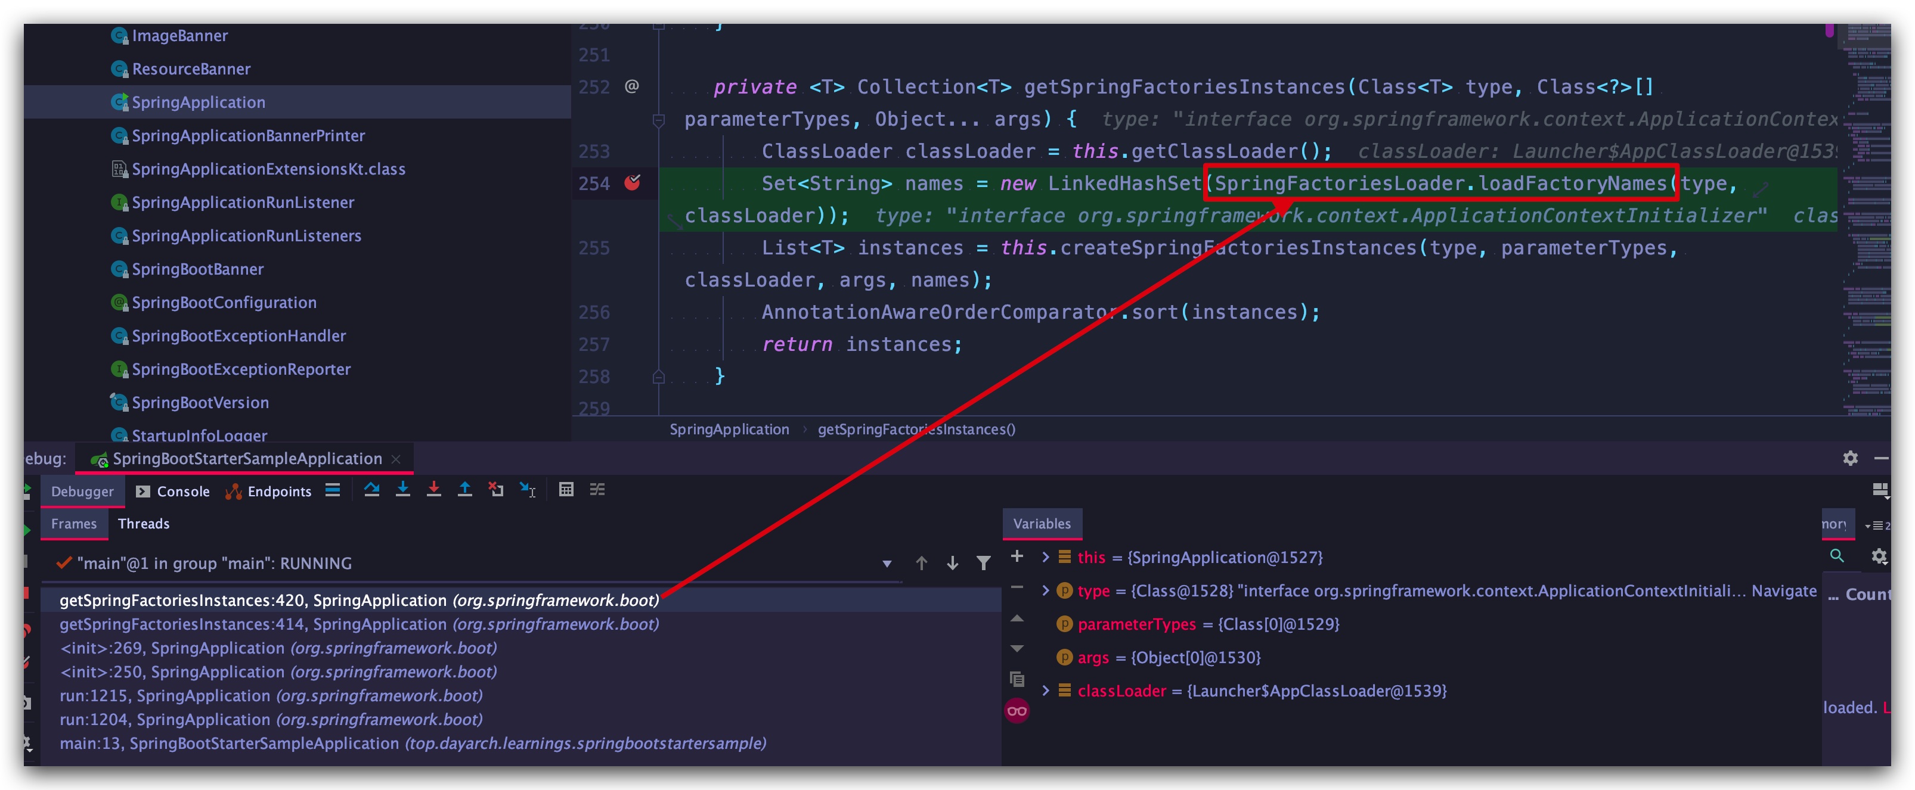Expand the classLoader variable node
1915x790 pixels.
1045,691
